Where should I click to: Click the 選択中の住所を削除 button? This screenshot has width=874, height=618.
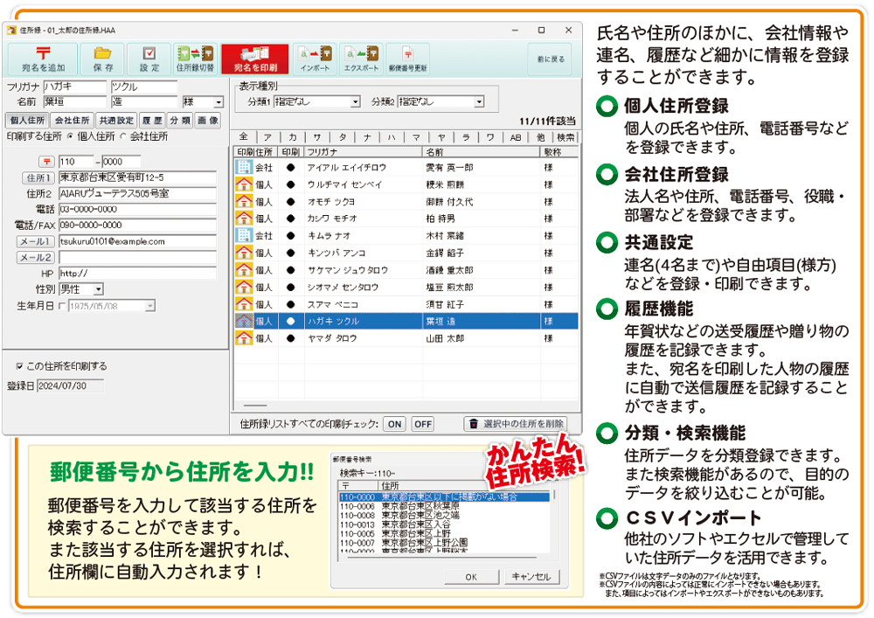click(515, 424)
